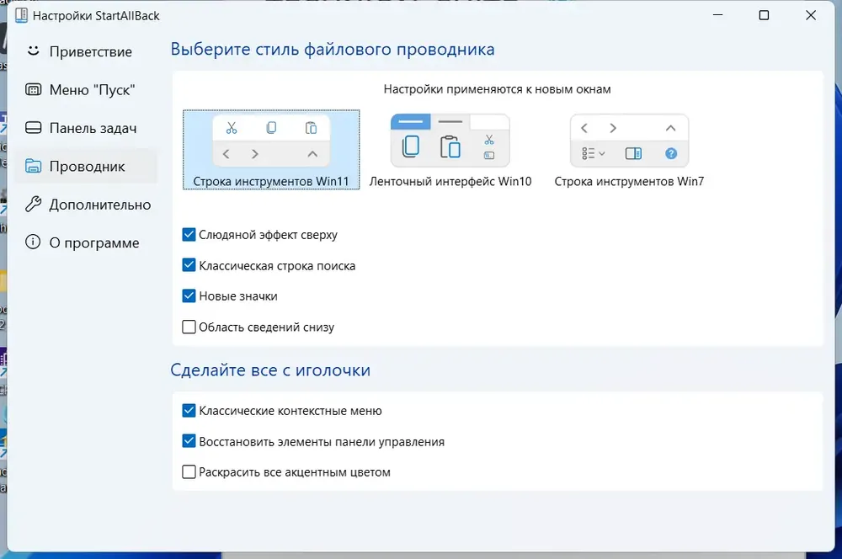842x559 pixels.
Task: Click the wrench icon beside Дополнительно
Action: [x=34, y=204]
